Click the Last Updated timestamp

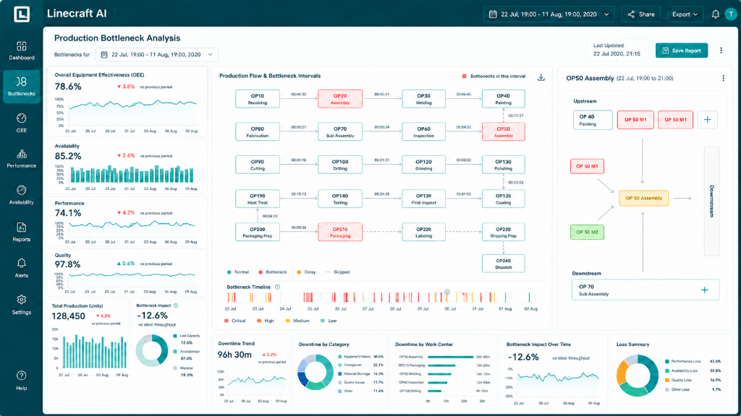click(x=617, y=53)
